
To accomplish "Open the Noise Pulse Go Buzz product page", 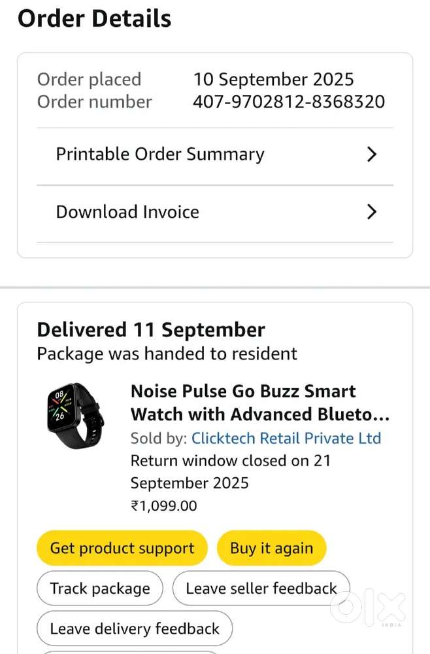I will pos(243,402).
